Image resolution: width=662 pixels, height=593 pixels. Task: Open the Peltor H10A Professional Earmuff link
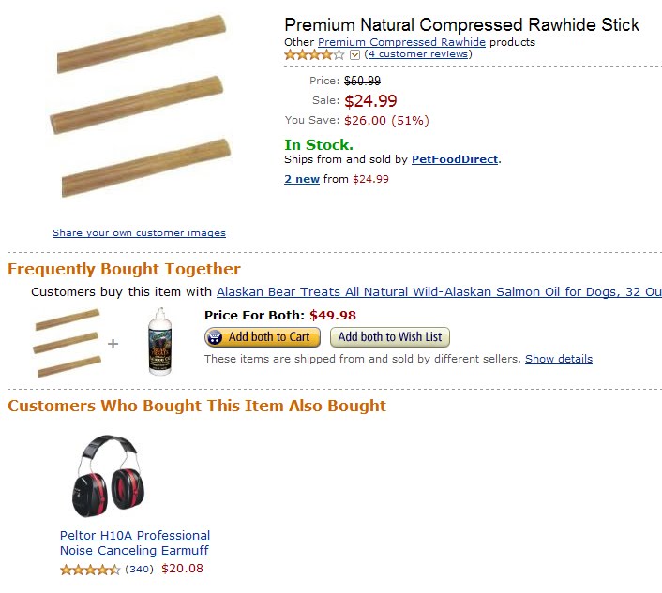coord(134,543)
